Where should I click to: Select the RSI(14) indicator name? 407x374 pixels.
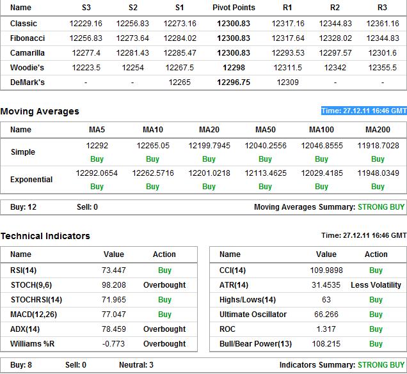click(x=24, y=270)
